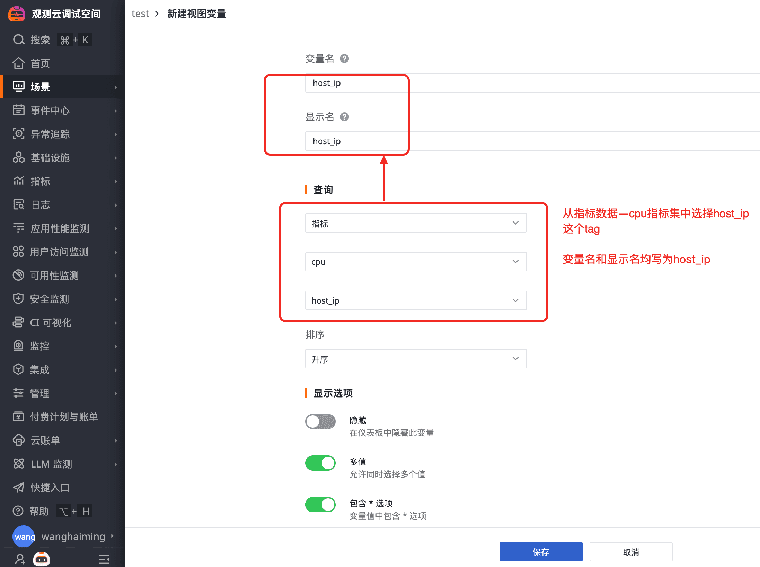
Task: Click the 取消 button
Action: point(630,552)
